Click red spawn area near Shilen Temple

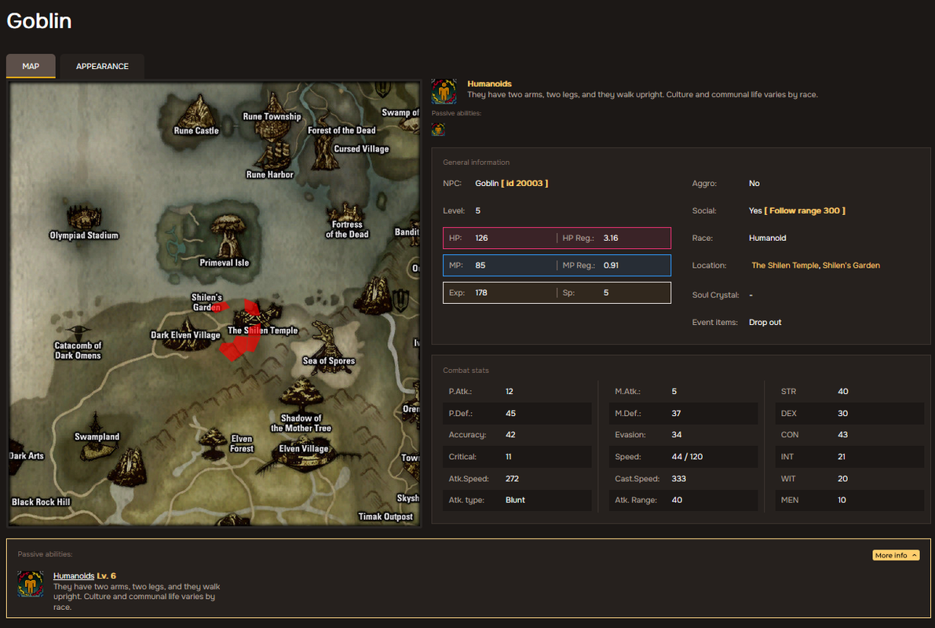tap(243, 344)
